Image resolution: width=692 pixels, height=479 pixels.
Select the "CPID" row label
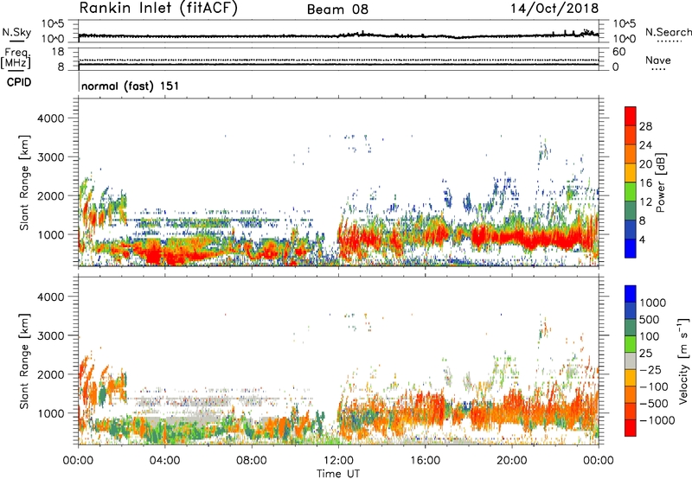pos(19,82)
